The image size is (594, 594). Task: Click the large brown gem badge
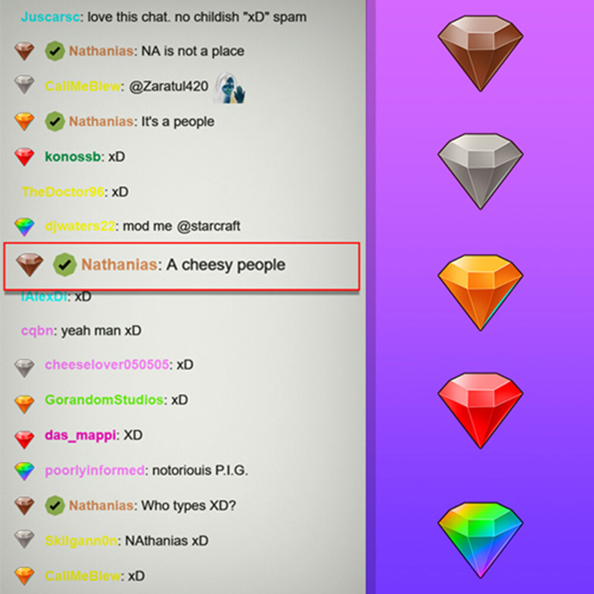tap(481, 53)
